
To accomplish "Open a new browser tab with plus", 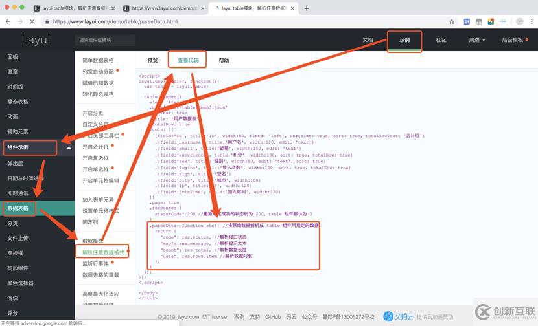I will click(307, 8).
